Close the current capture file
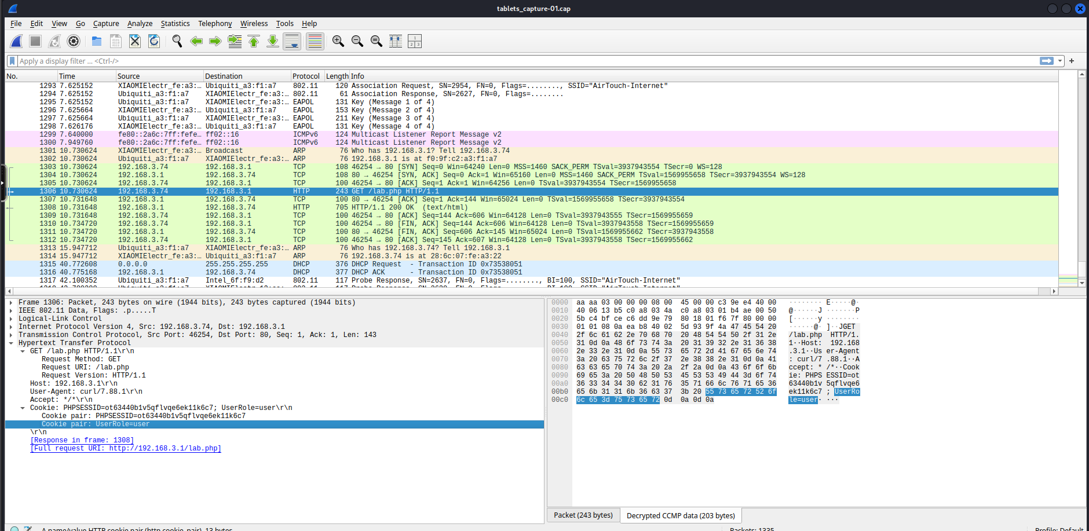This screenshot has height=531, width=1089. (134, 41)
